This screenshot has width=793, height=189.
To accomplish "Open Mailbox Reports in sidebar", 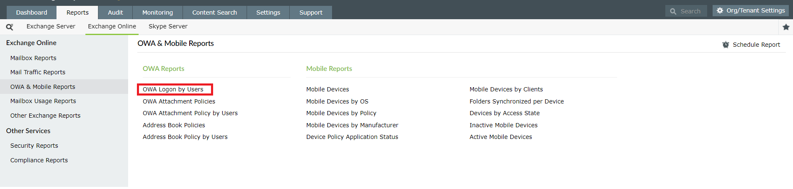I will 33,58.
